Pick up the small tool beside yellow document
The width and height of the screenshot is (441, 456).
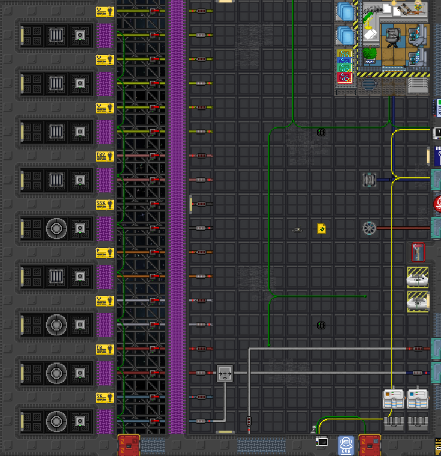pyautogui.click(x=297, y=230)
